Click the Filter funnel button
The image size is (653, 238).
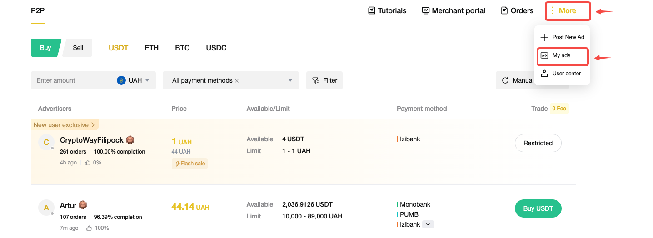click(x=324, y=80)
